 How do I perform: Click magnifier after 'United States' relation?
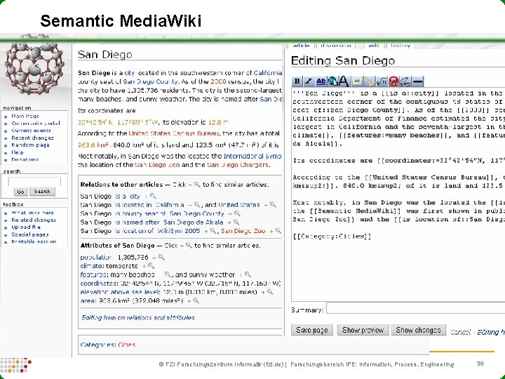pyautogui.click(x=273, y=205)
